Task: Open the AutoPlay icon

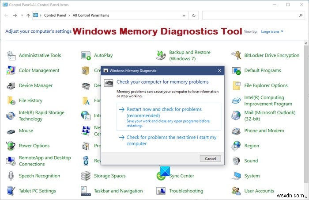Action: (x=86, y=55)
